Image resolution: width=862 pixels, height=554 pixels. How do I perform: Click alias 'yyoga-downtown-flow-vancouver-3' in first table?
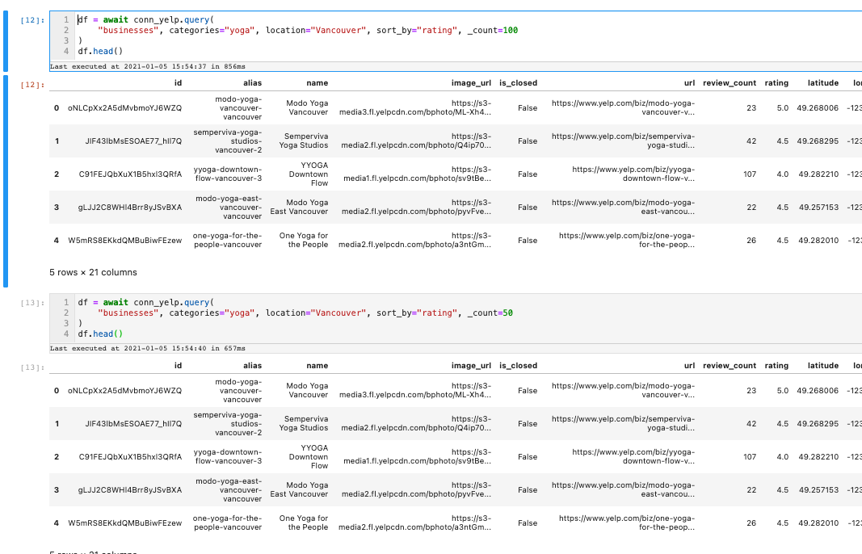coord(228,174)
